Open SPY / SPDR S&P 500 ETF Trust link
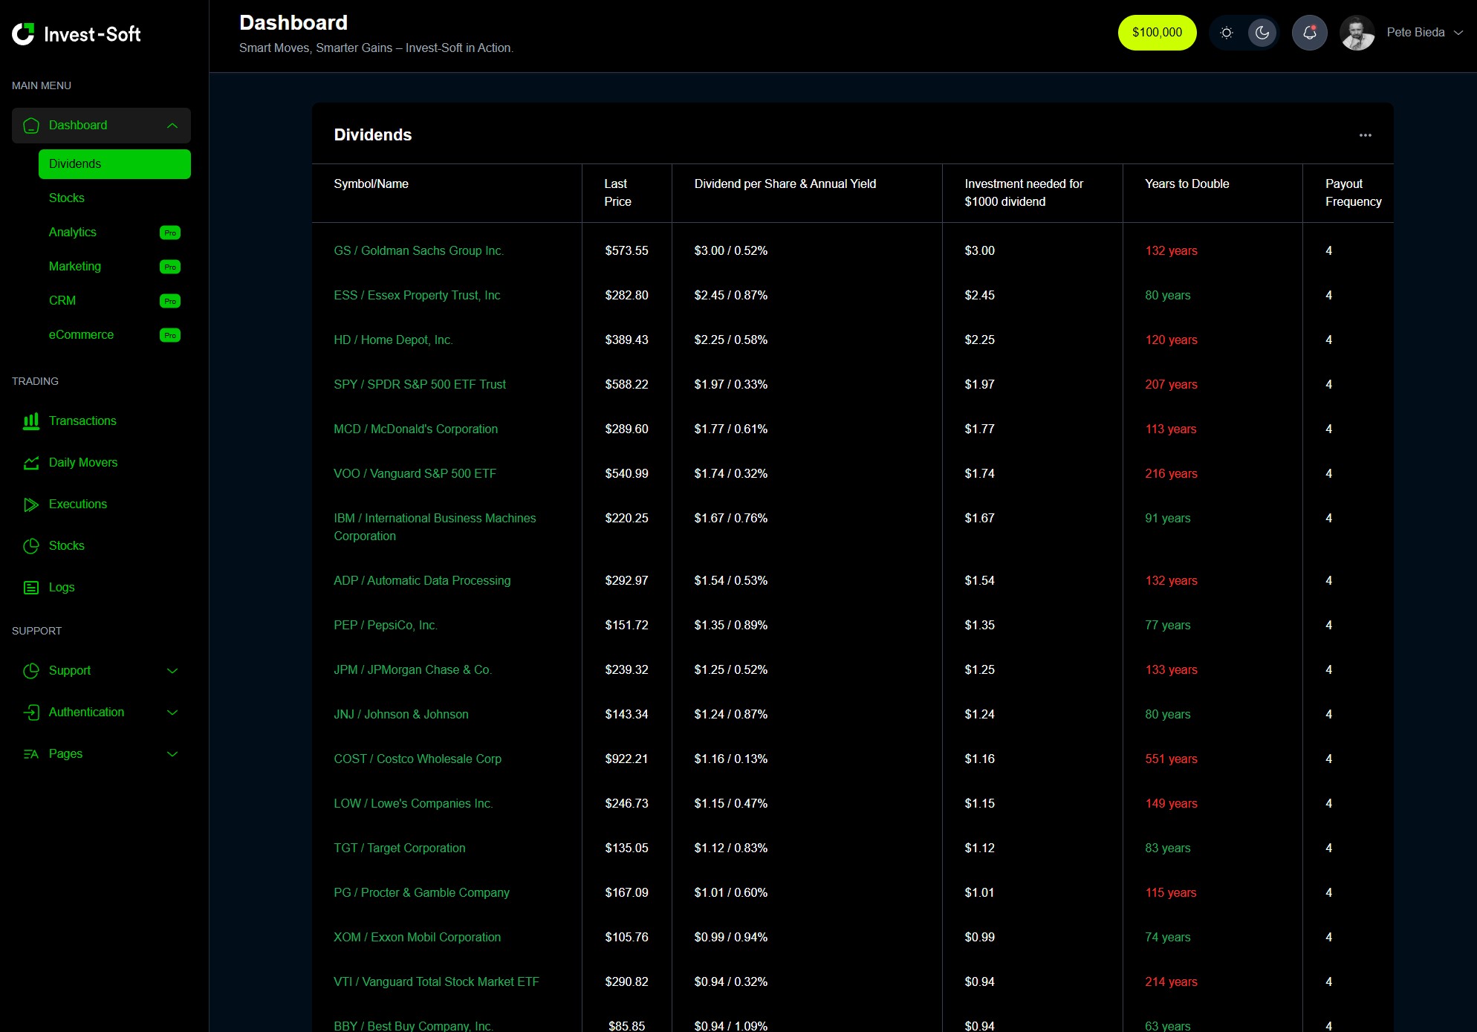Image resolution: width=1477 pixels, height=1032 pixels. pyautogui.click(x=420, y=385)
